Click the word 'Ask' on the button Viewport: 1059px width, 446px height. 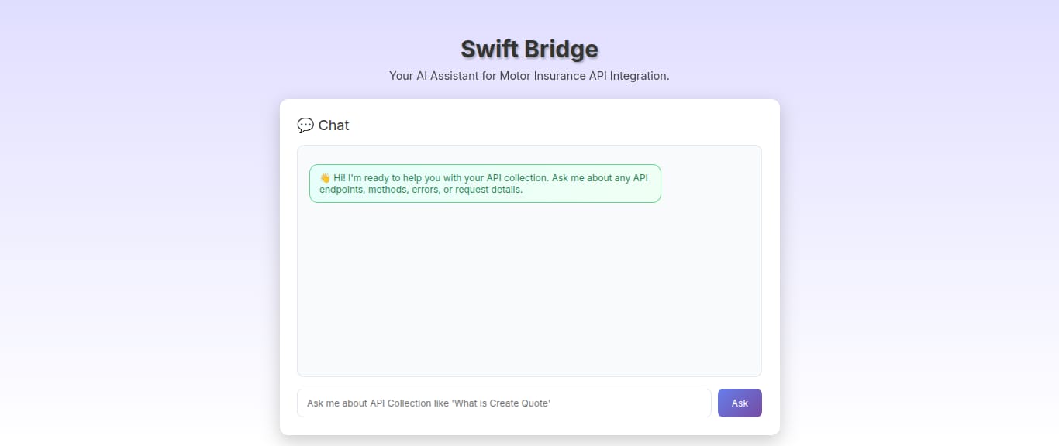(740, 403)
